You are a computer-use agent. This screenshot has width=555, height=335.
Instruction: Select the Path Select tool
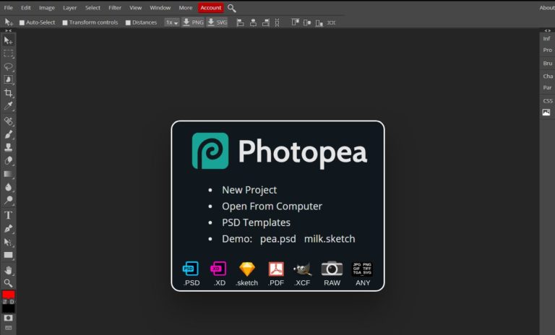[x=8, y=242]
